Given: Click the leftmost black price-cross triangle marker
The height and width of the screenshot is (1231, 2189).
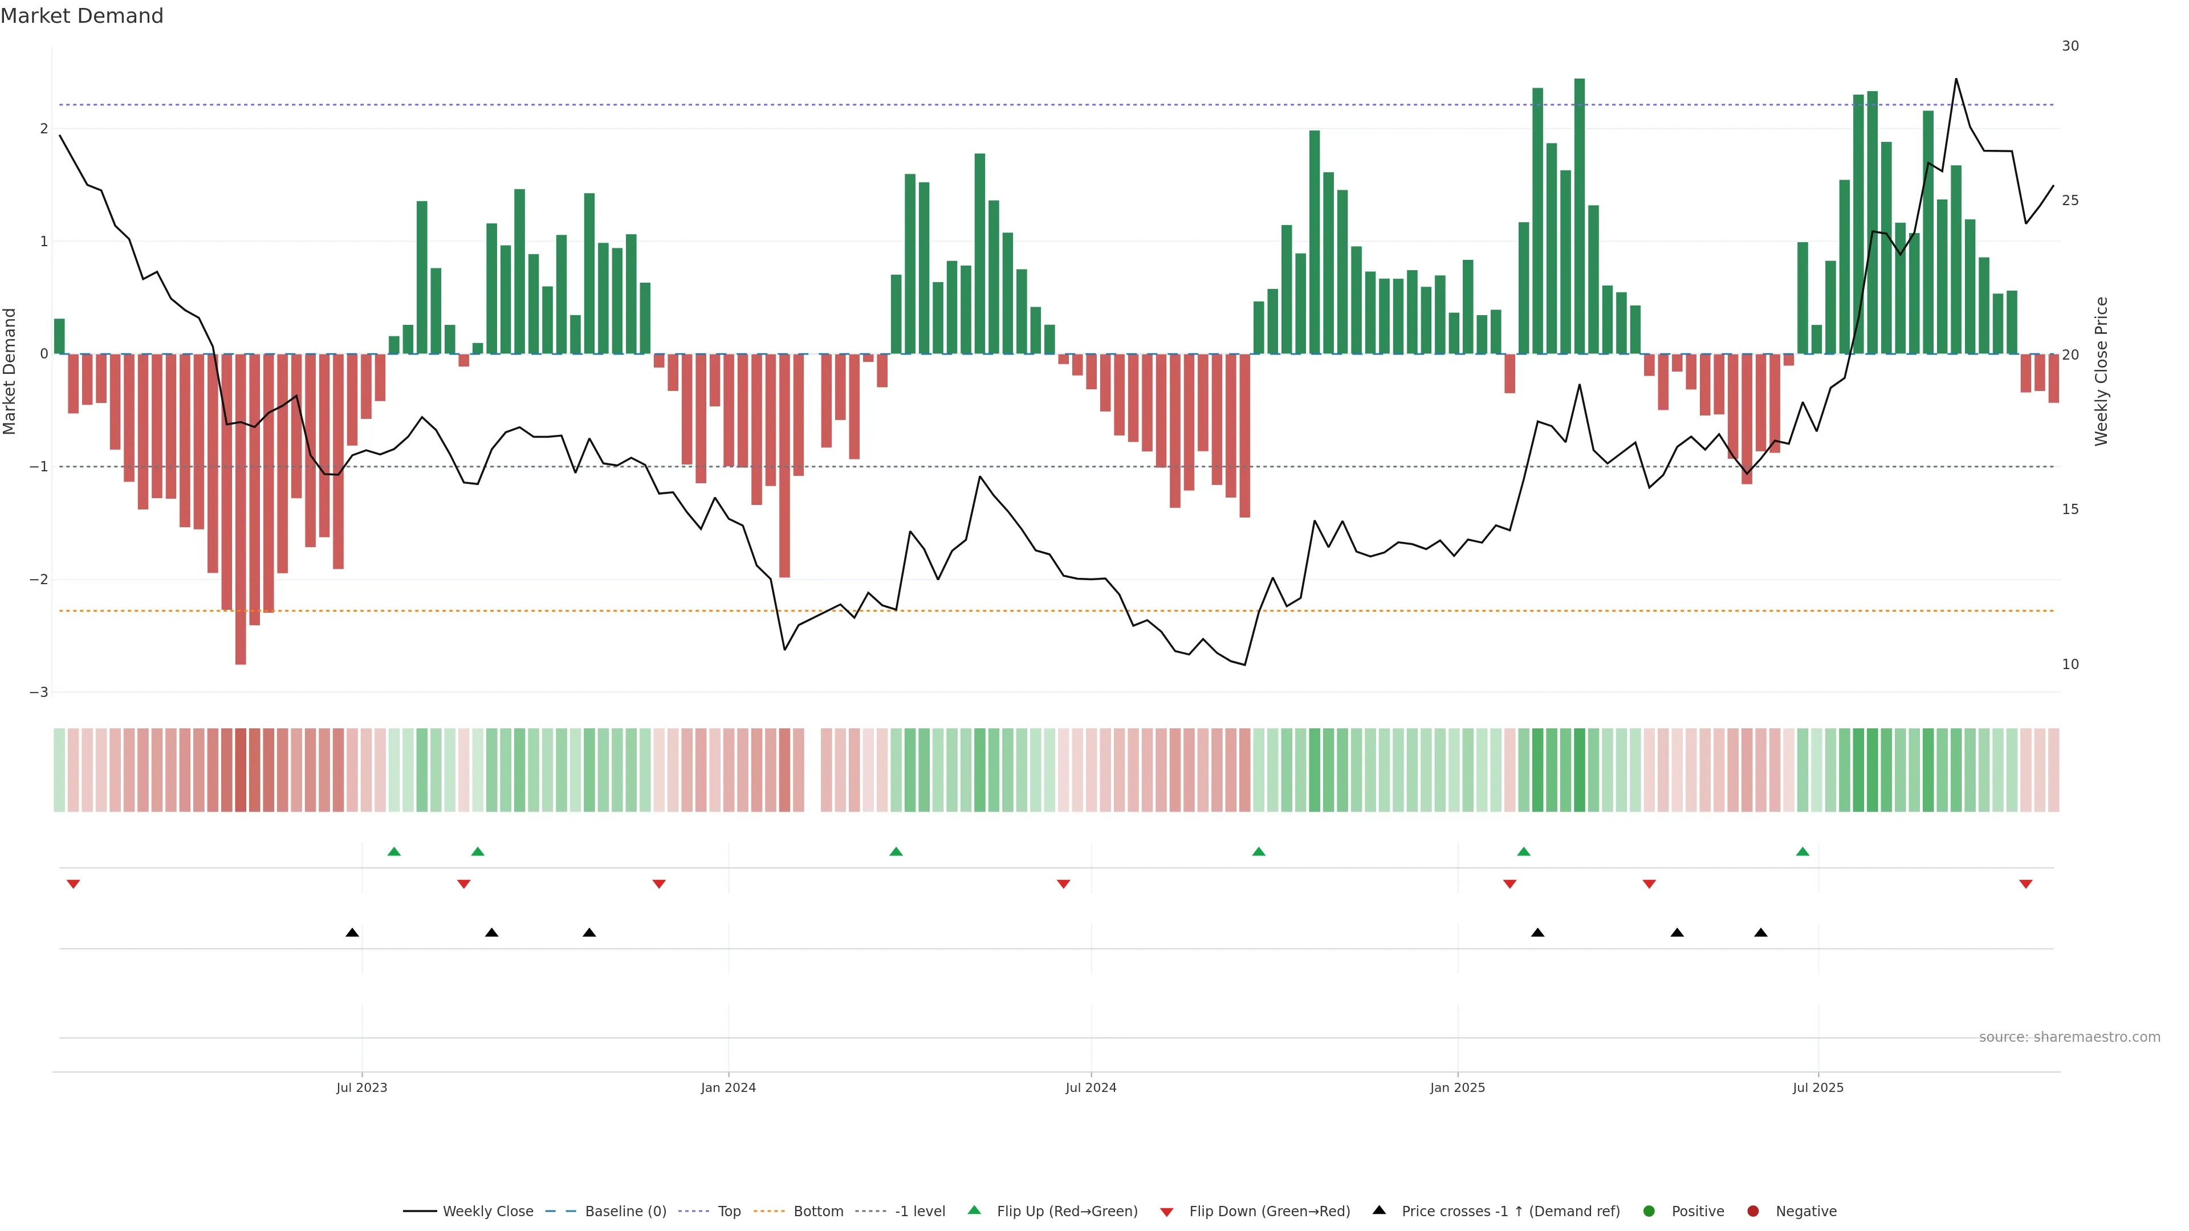Looking at the screenshot, I should pyautogui.click(x=352, y=933).
